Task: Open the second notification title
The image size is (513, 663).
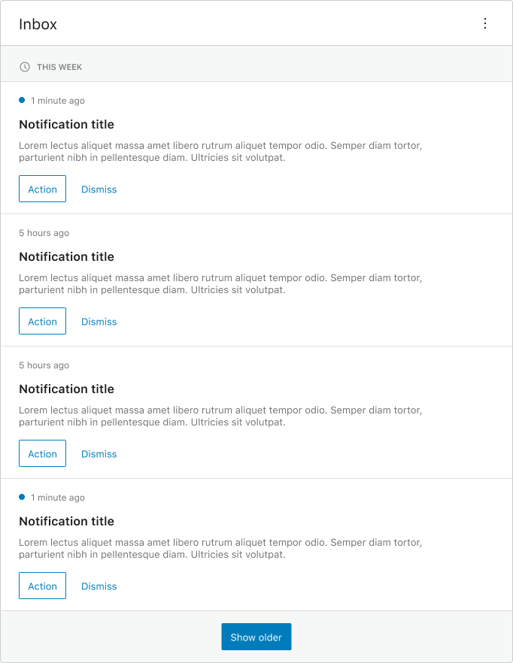Action: click(66, 256)
